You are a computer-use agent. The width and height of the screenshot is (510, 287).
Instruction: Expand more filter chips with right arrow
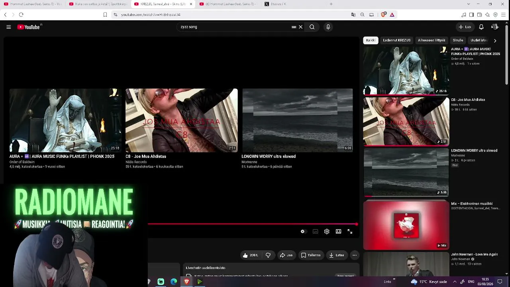click(x=495, y=40)
